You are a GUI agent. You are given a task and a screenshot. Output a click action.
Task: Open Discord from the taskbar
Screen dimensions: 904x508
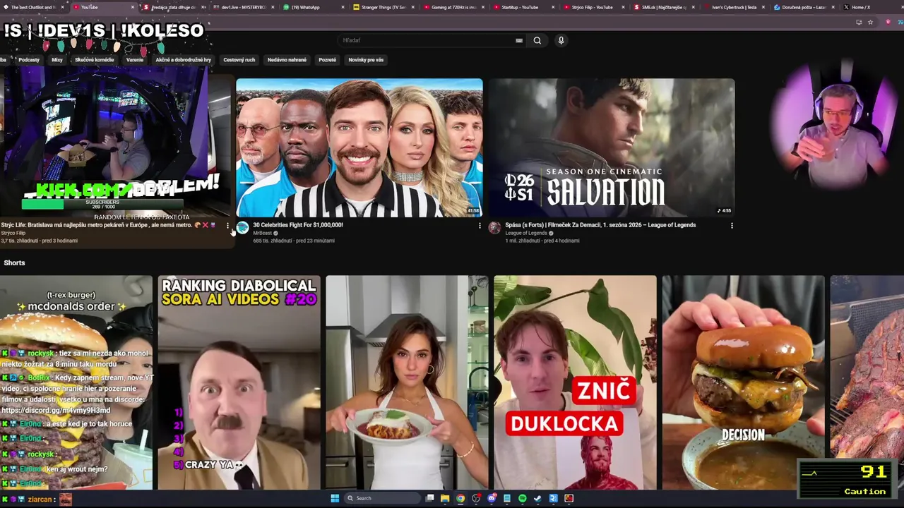[x=492, y=498]
